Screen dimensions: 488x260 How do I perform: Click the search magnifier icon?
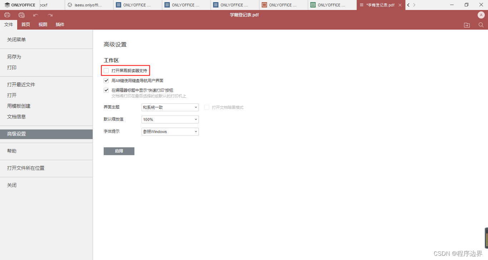(481, 25)
